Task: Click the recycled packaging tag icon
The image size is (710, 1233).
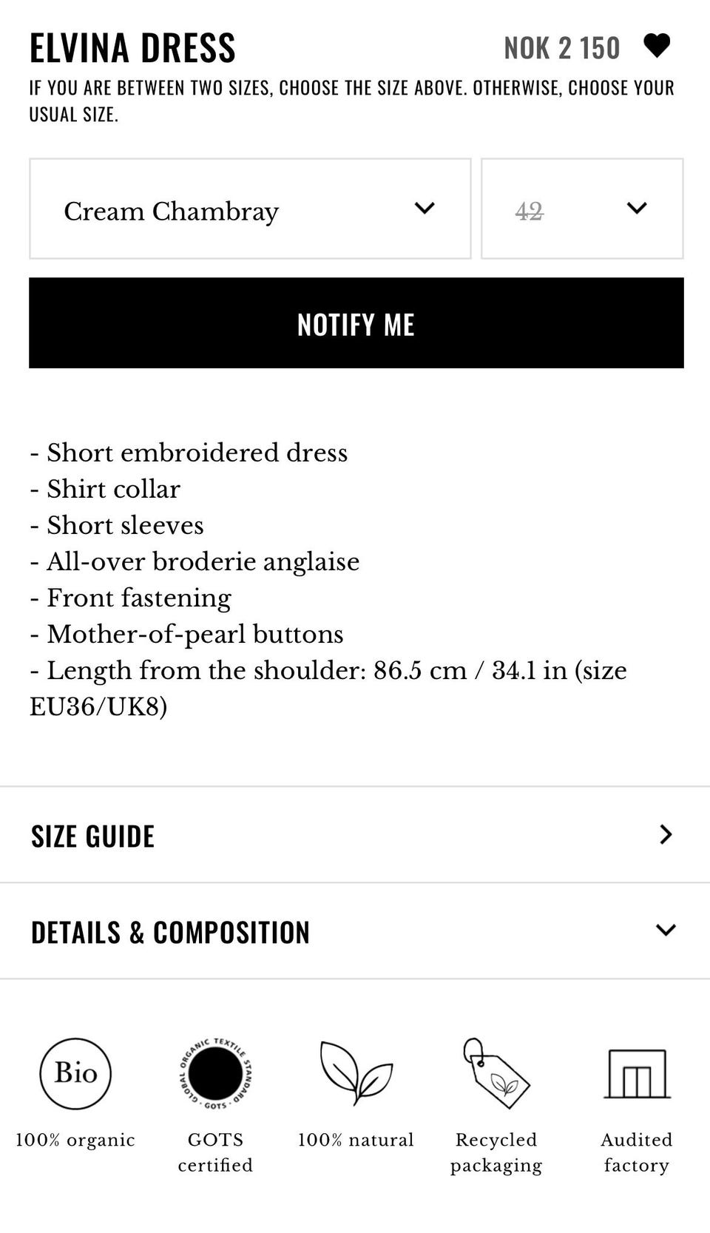Action: click(496, 1072)
